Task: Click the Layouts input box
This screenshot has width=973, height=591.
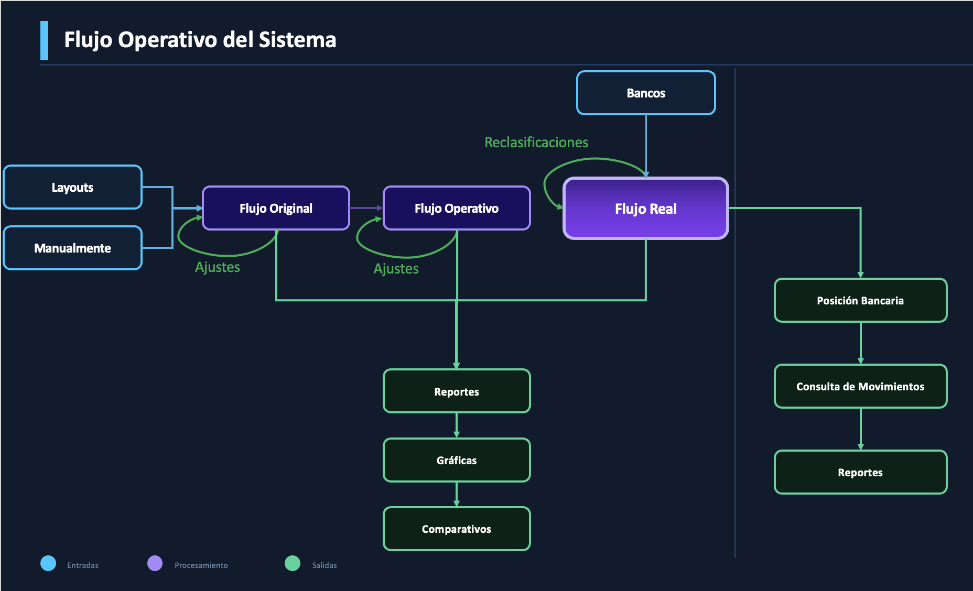Action: point(72,187)
